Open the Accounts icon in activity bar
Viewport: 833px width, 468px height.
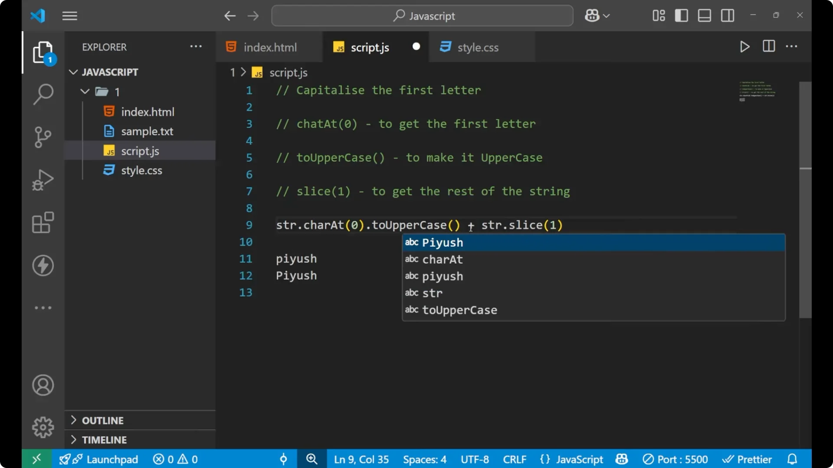[x=43, y=385]
